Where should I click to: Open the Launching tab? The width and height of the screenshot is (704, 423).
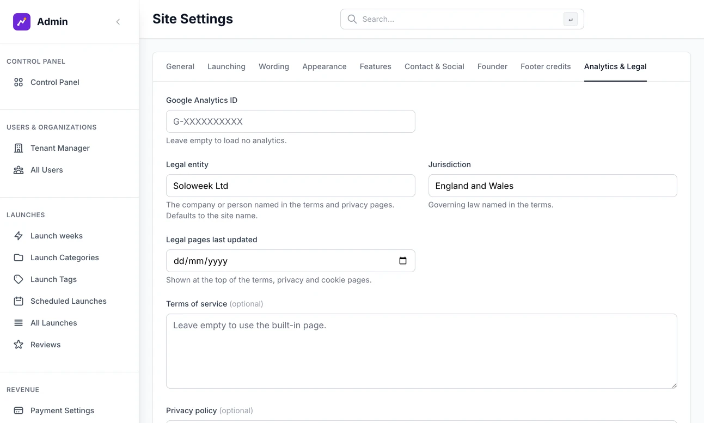point(226,66)
